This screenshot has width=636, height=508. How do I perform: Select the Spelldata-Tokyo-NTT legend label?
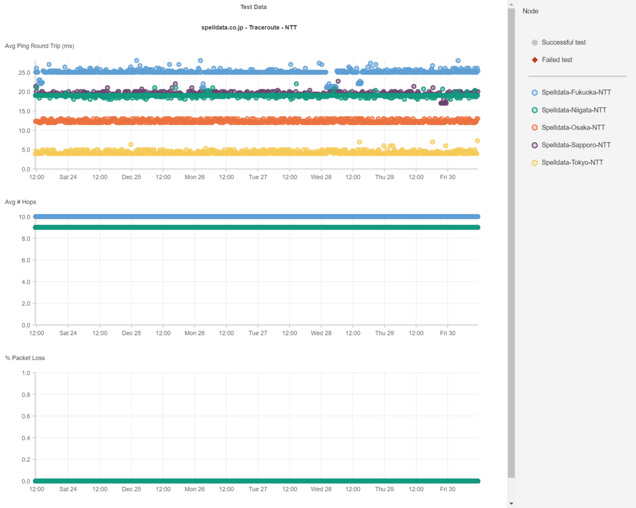click(x=572, y=162)
